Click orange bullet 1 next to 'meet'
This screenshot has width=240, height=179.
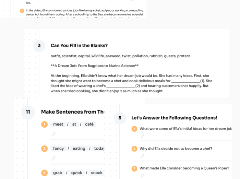(44, 124)
